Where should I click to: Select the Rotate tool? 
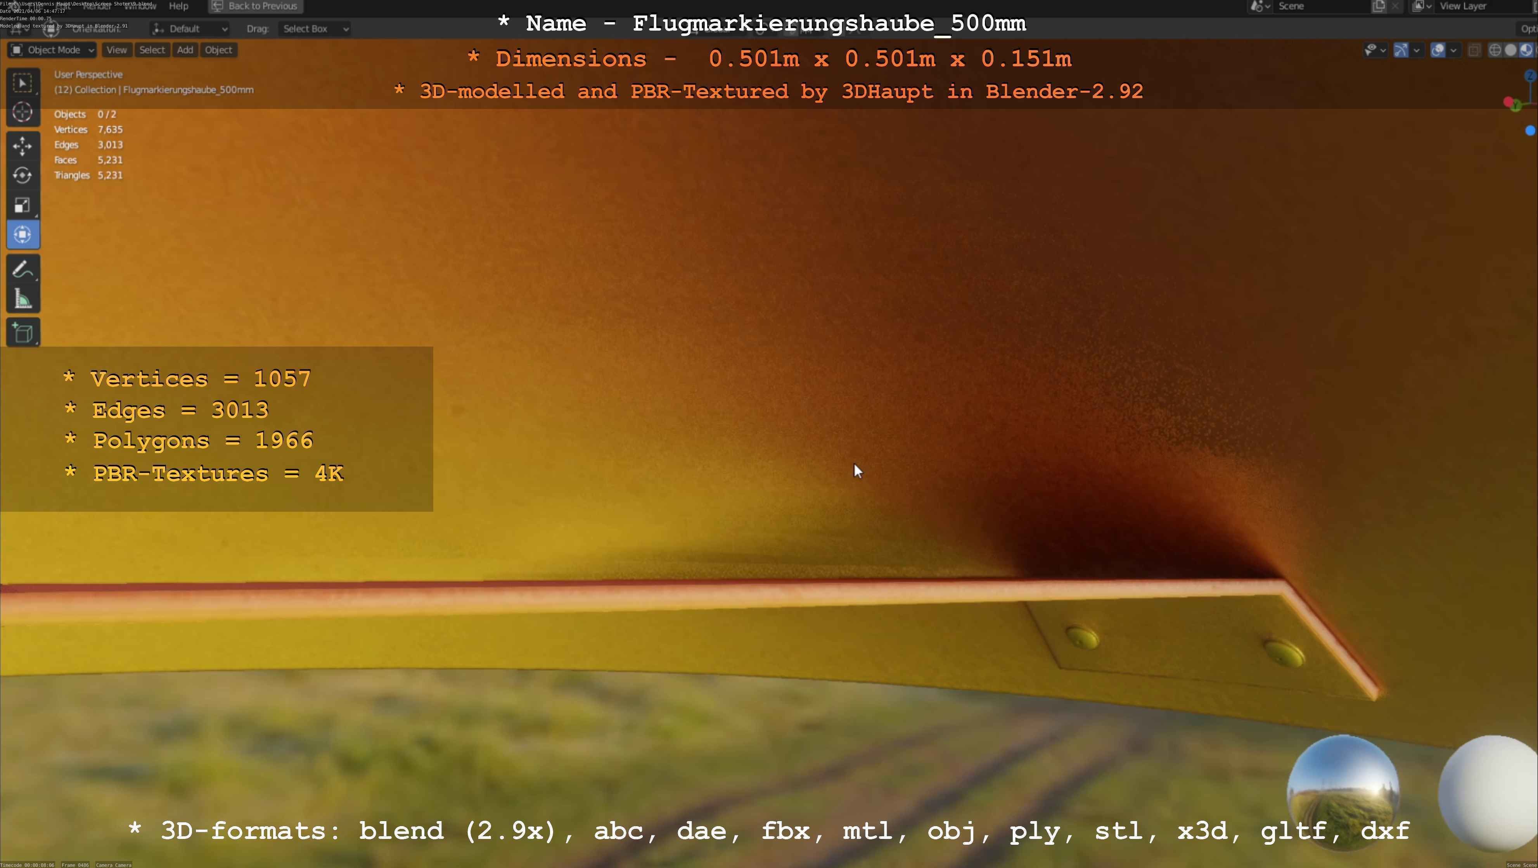22,175
